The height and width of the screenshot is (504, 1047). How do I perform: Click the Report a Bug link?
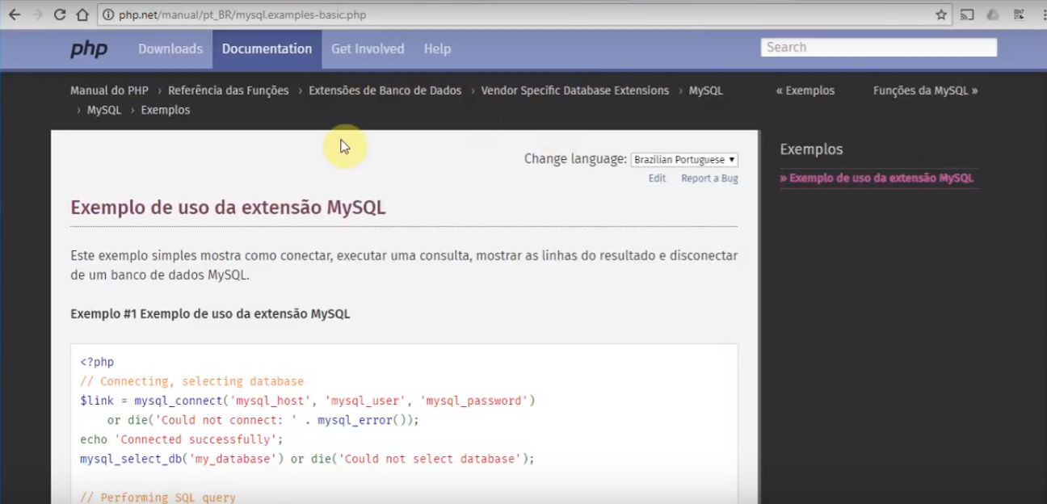point(709,178)
